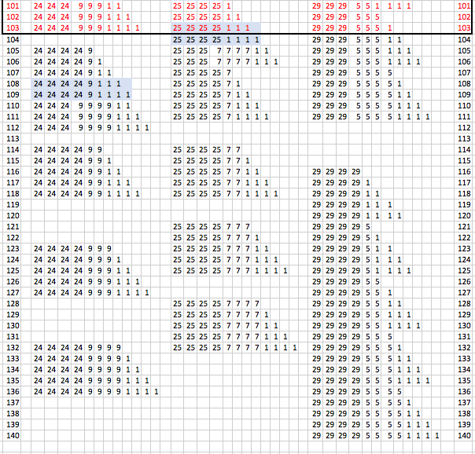Select the lone 1 after 29s in row 117

[x=368, y=182]
